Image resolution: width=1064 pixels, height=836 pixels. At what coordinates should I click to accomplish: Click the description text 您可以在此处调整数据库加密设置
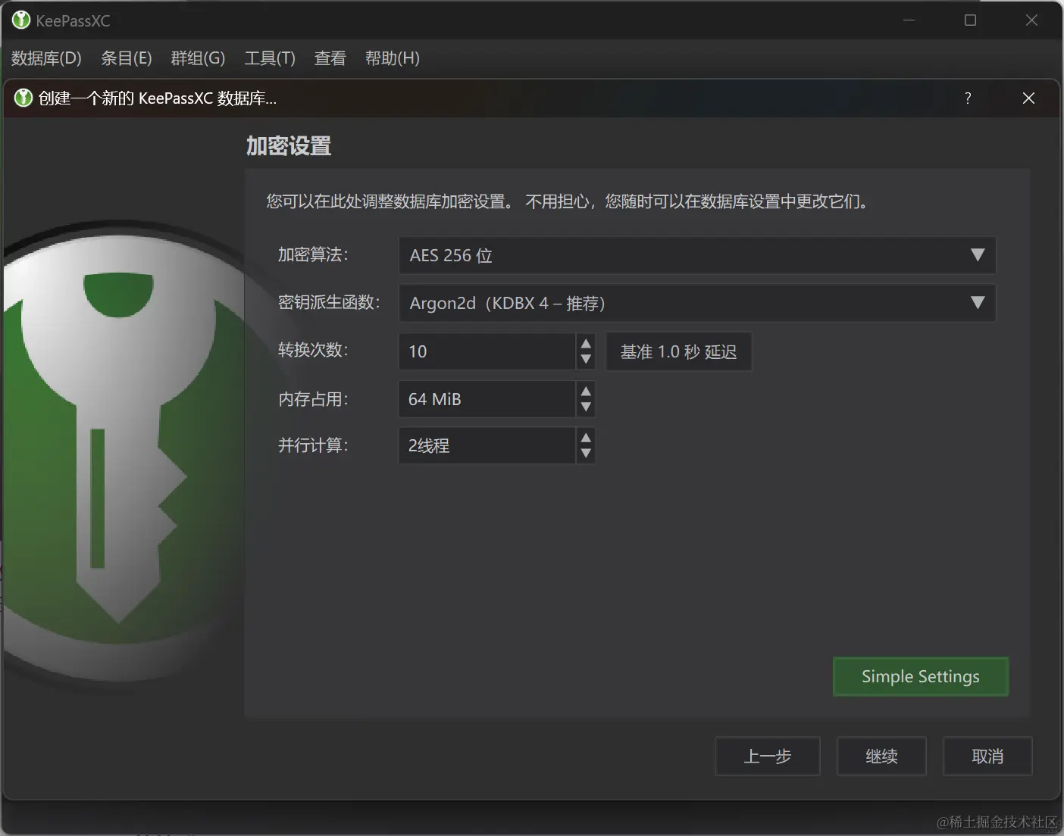click(x=389, y=201)
